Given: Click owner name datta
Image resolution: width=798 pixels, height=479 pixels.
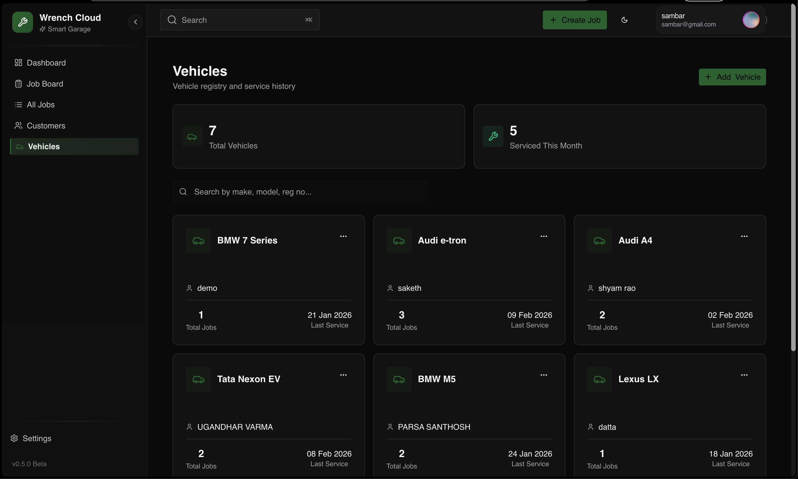Looking at the screenshot, I should click(607, 427).
